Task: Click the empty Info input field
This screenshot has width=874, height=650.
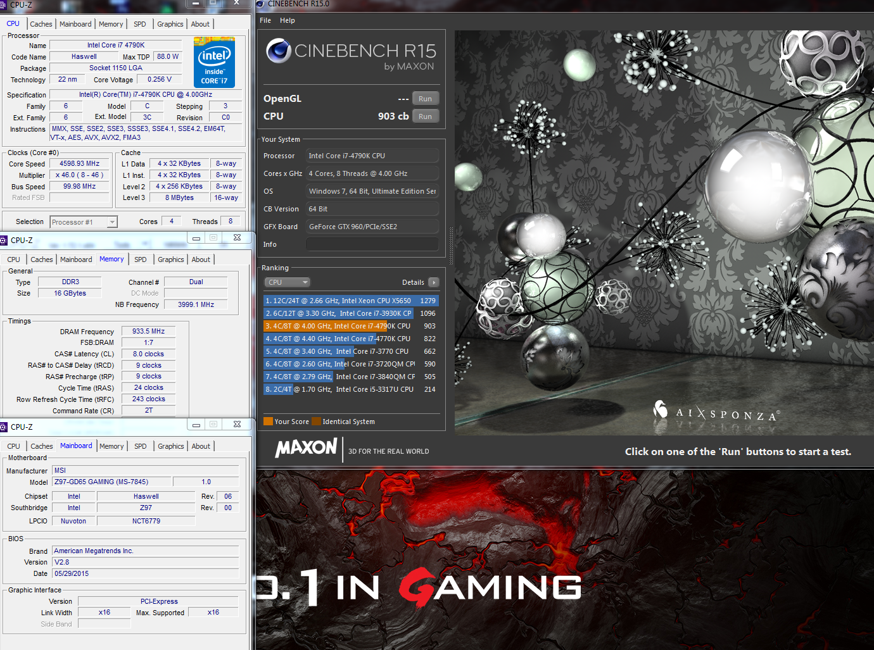Action: (372, 244)
